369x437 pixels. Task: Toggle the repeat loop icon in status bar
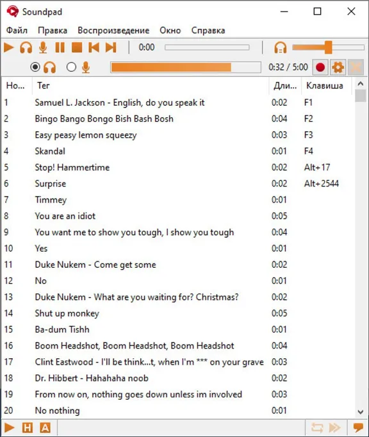(x=317, y=427)
